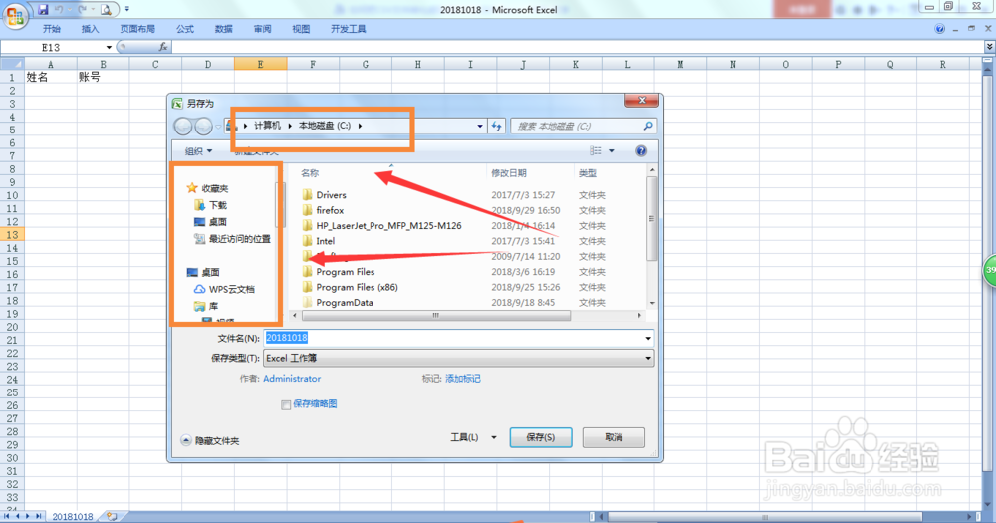
Task: Click the change view icon in dialog toolbar
Action: [x=596, y=150]
